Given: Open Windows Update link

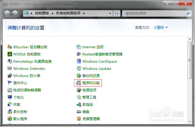Looking at the screenshot, I should pos(97,69).
